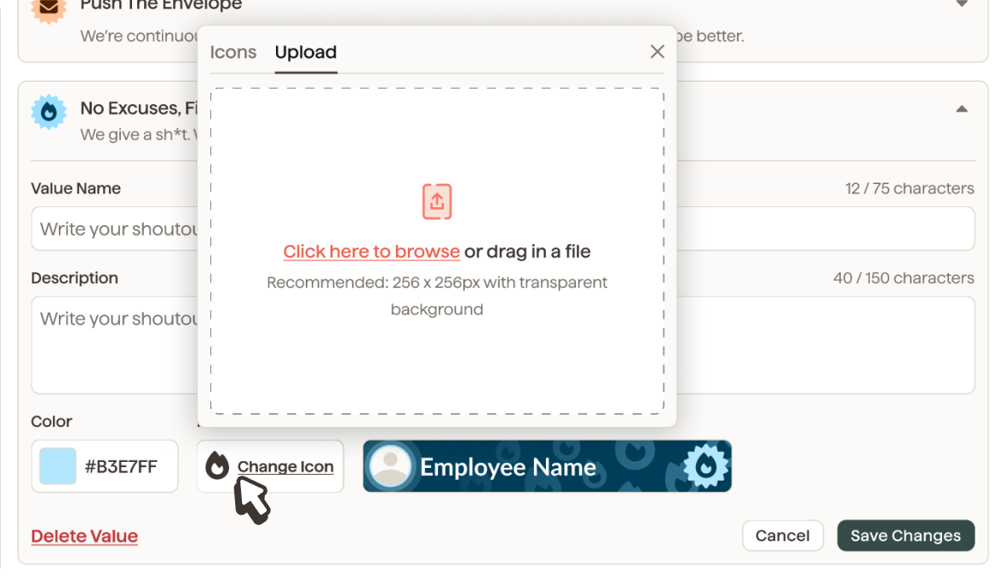This screenshot has width=1006, height=577.
Task: Click the Value Name input field
Action: (503, 228)
